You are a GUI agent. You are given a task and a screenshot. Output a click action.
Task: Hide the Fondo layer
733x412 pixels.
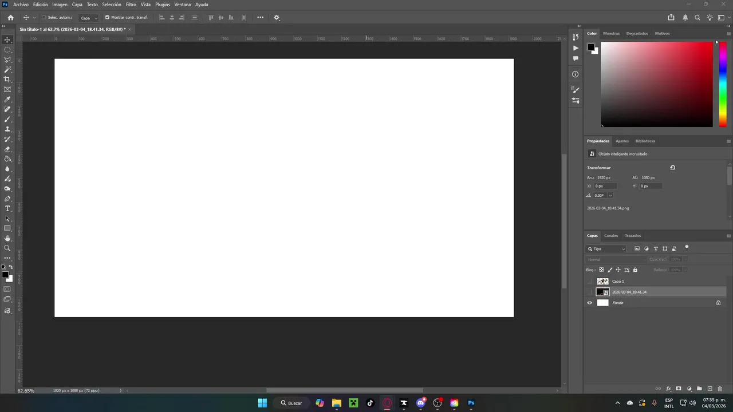click(590, 303)
